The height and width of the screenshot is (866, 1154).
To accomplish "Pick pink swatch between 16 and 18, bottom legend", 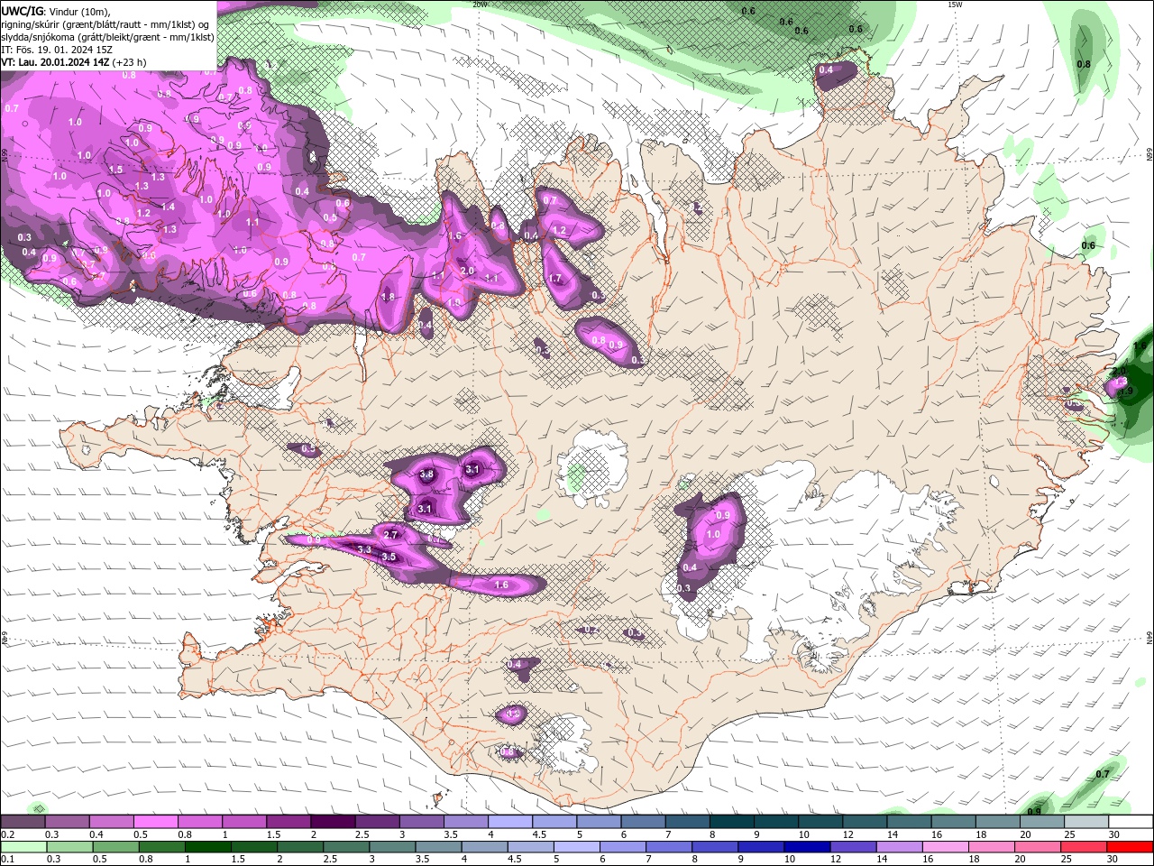I will (945, 847).
